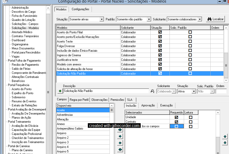Click the Localizar button
Viewport: 229px width, 154px height.
pos(215,19)
